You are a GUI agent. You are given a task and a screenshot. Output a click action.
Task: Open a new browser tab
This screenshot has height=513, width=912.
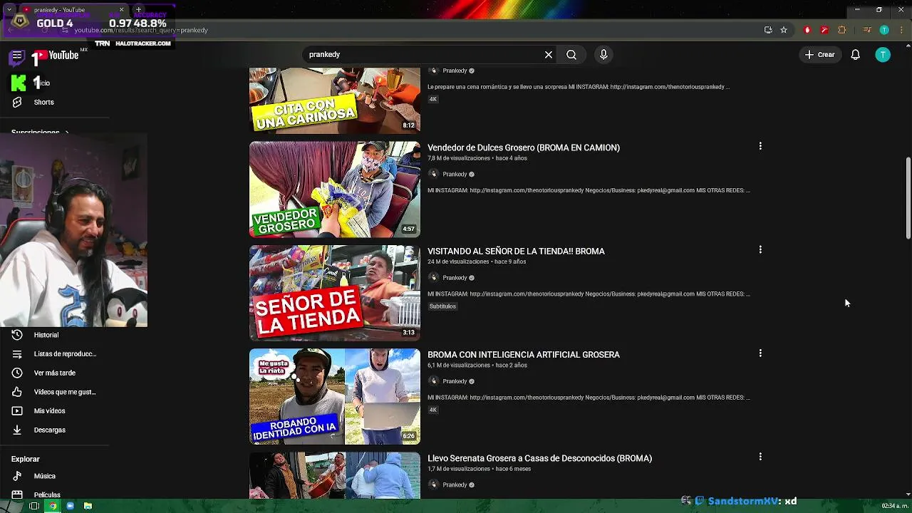pyautogui.click(x=138, y=10)
